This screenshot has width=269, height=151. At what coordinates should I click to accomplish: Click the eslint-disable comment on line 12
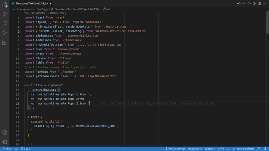[60, 67]
